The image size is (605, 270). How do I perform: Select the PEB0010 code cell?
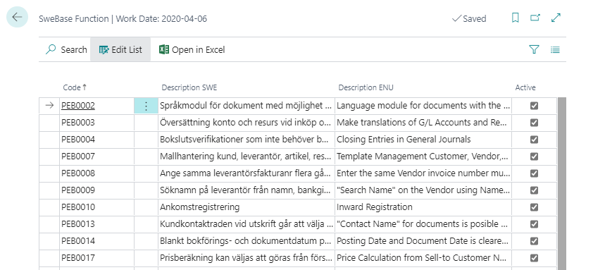pyautogui.click(x=97, y=207)
